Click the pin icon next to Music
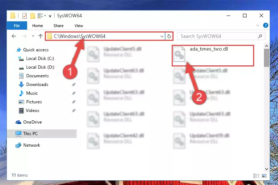The image size is (278, 185). click(74, 93)
